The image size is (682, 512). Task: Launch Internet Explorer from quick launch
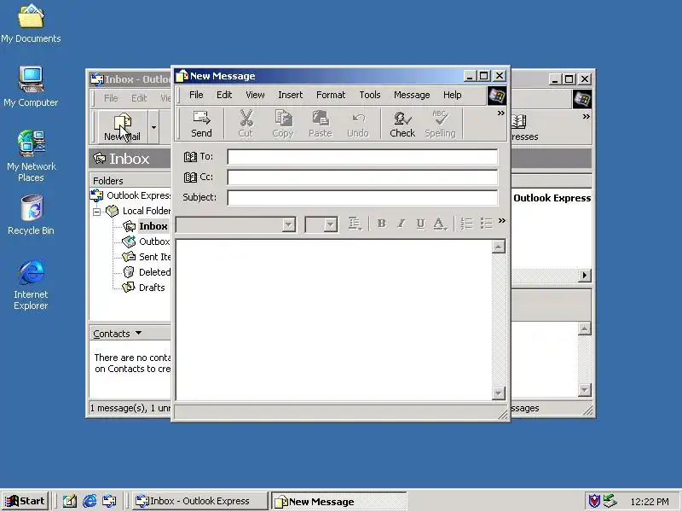click(90, 501)
